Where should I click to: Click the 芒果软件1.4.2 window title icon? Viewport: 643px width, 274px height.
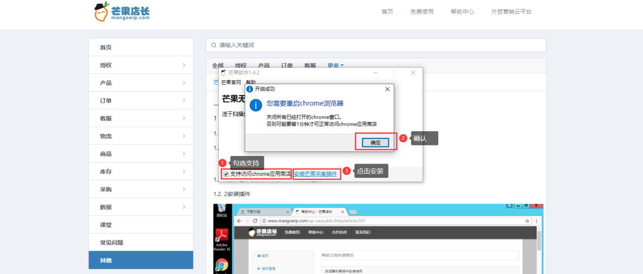[223, 73]
